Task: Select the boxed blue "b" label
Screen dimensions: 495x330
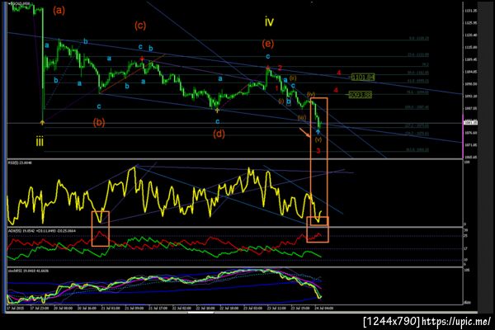Action: [289, 101]
